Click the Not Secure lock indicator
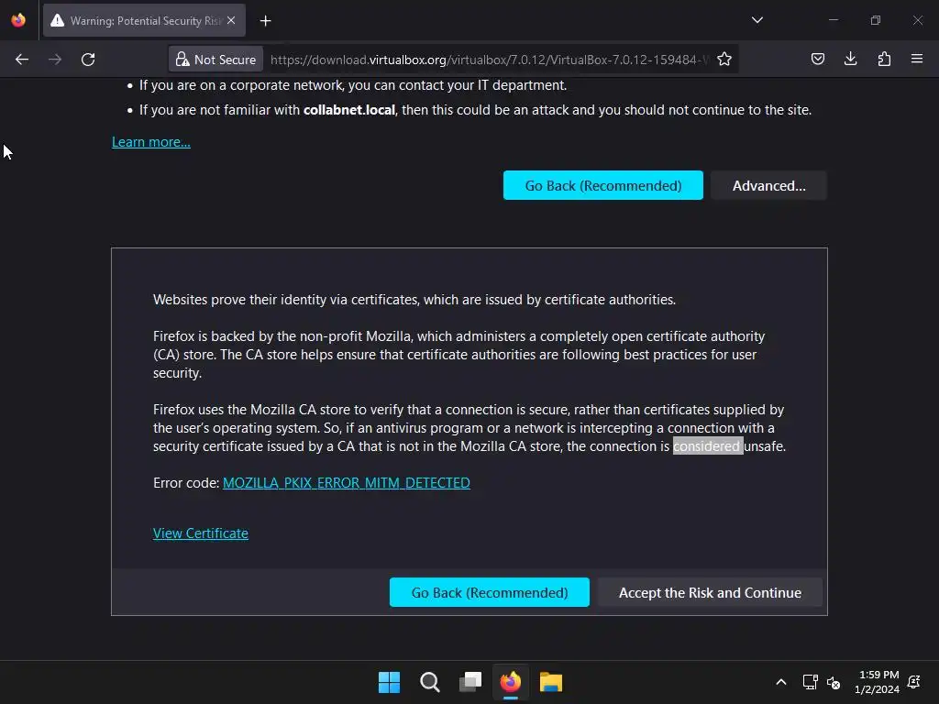 (216, 60)
